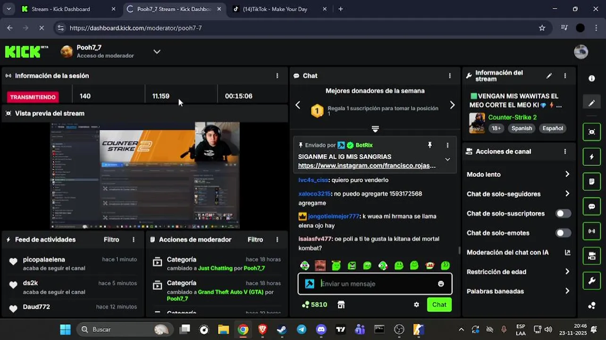The height and width of the screenshot is (340, 606).
Task: Click username xaloco3215 in chat
Action: (314, 194)
